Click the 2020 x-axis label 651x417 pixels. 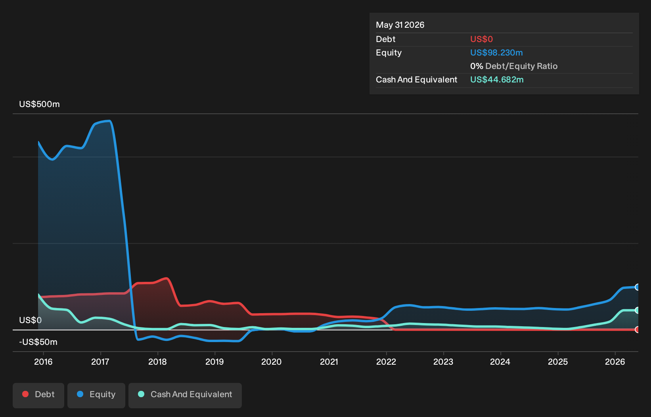(x=272, y=362)
